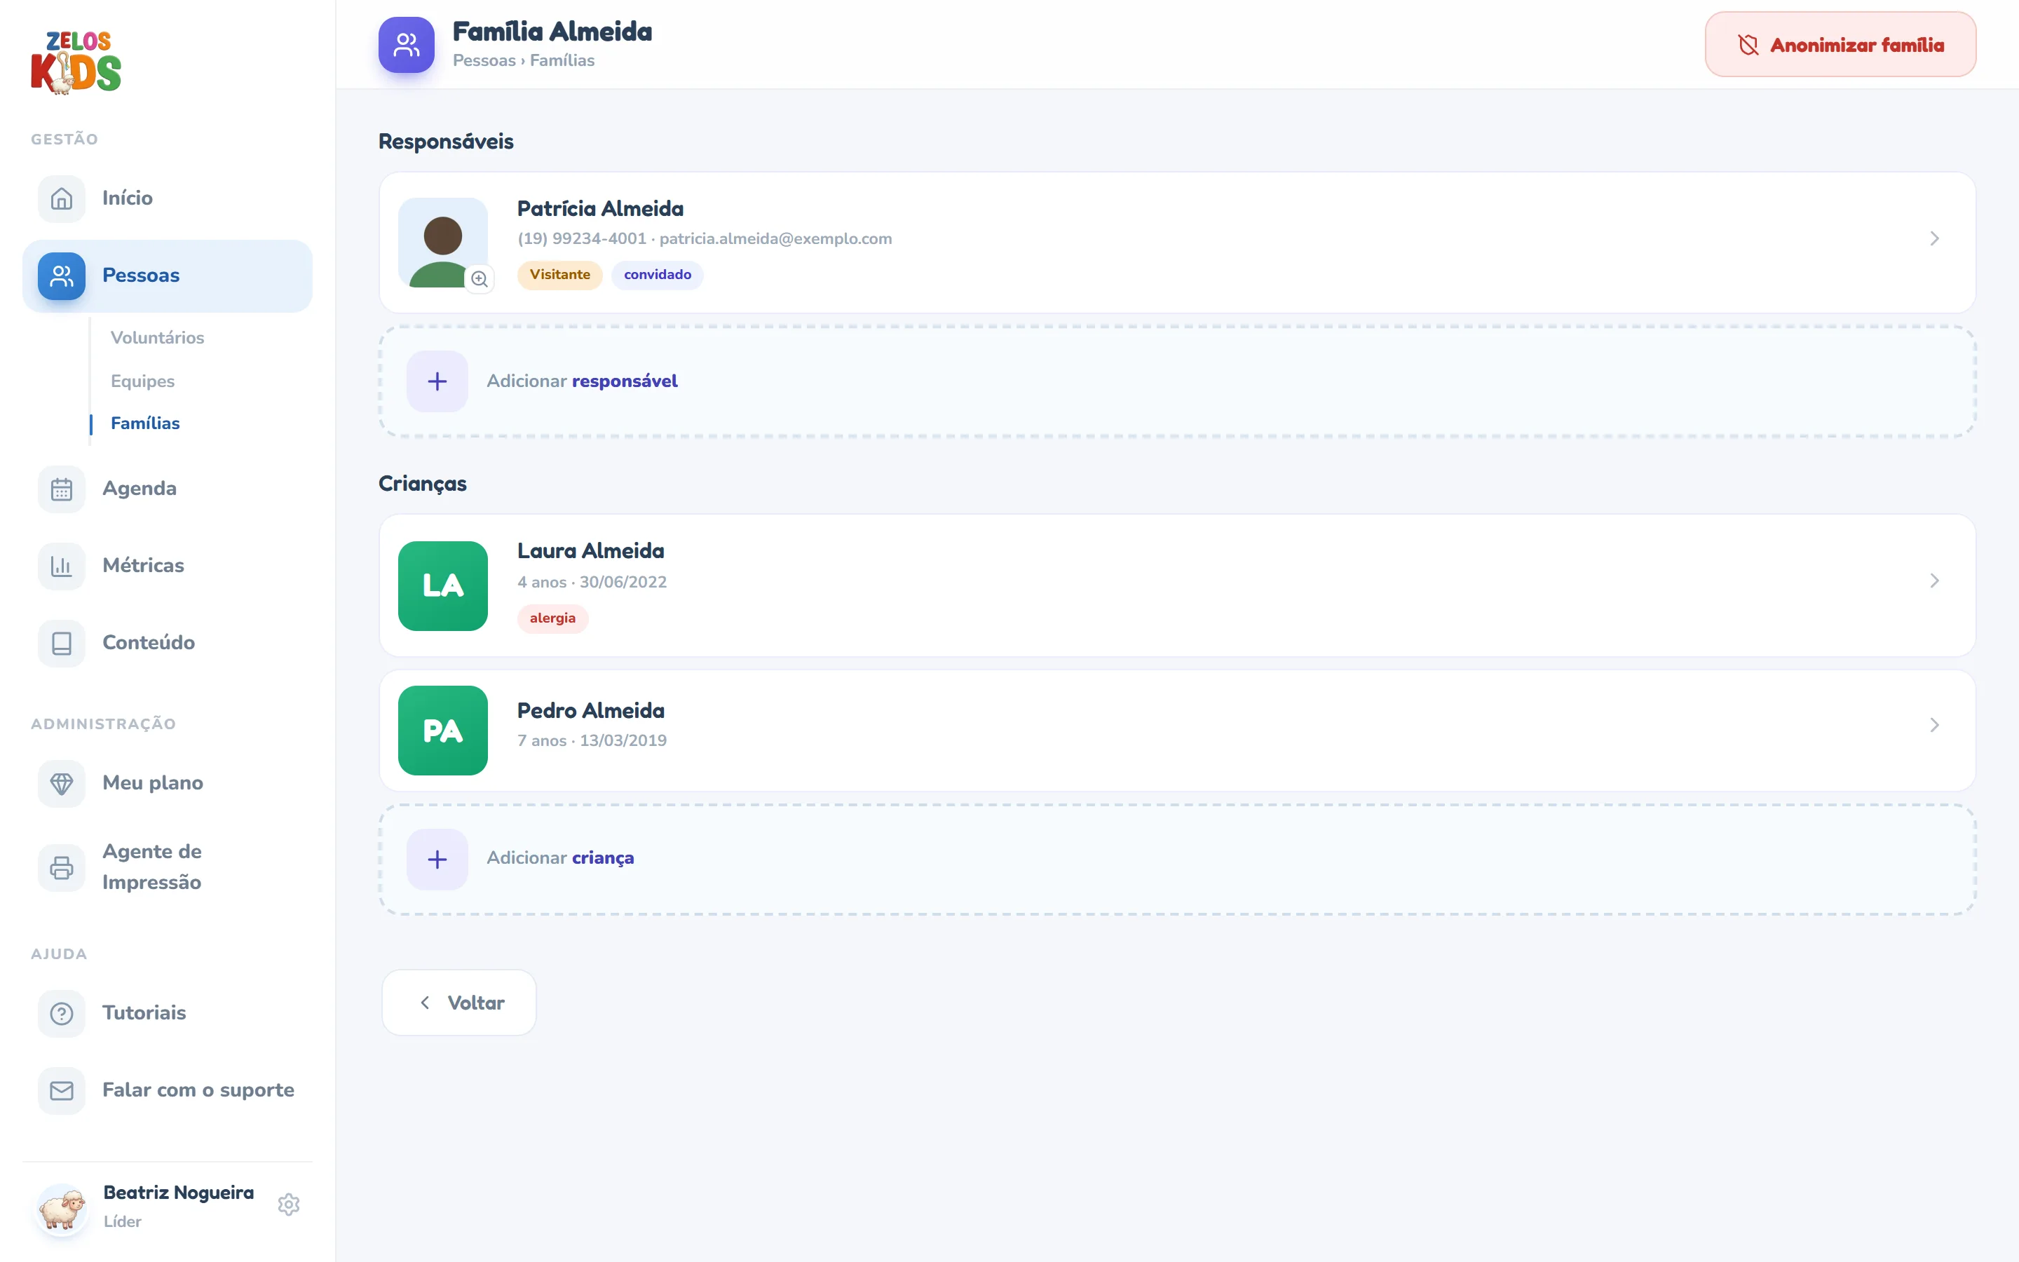
Task: Click Patrícia's email patricia.almeida@exemplo.com
Action: tap(776, 238)
